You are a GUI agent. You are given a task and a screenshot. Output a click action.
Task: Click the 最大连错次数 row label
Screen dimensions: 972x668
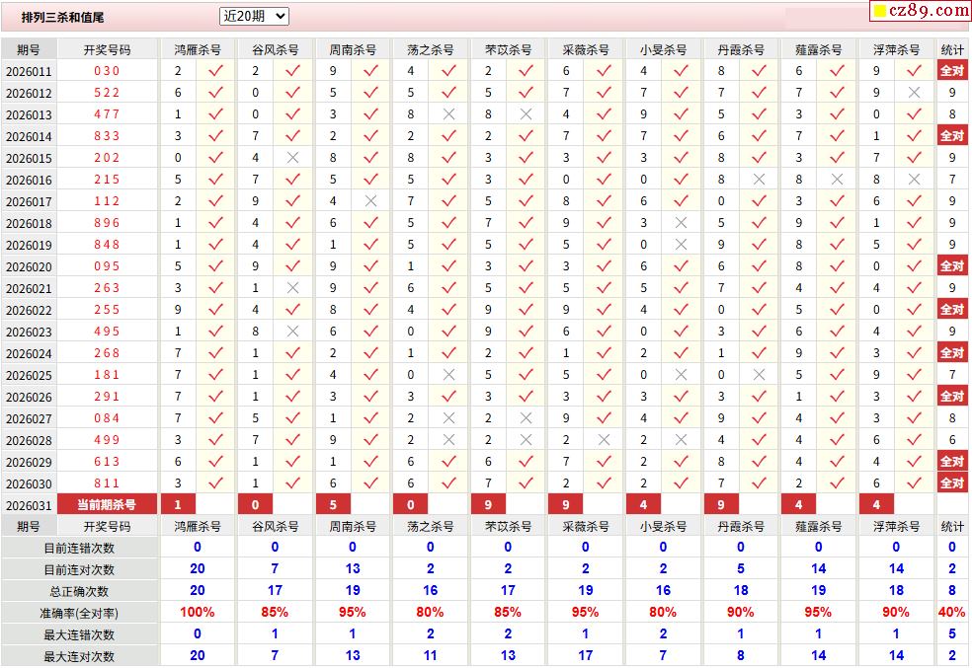[79, 635]
